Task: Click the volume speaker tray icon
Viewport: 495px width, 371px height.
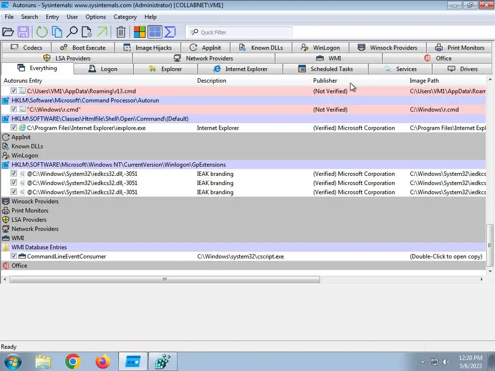Action: pyautogui.click(x=446, y=362)
